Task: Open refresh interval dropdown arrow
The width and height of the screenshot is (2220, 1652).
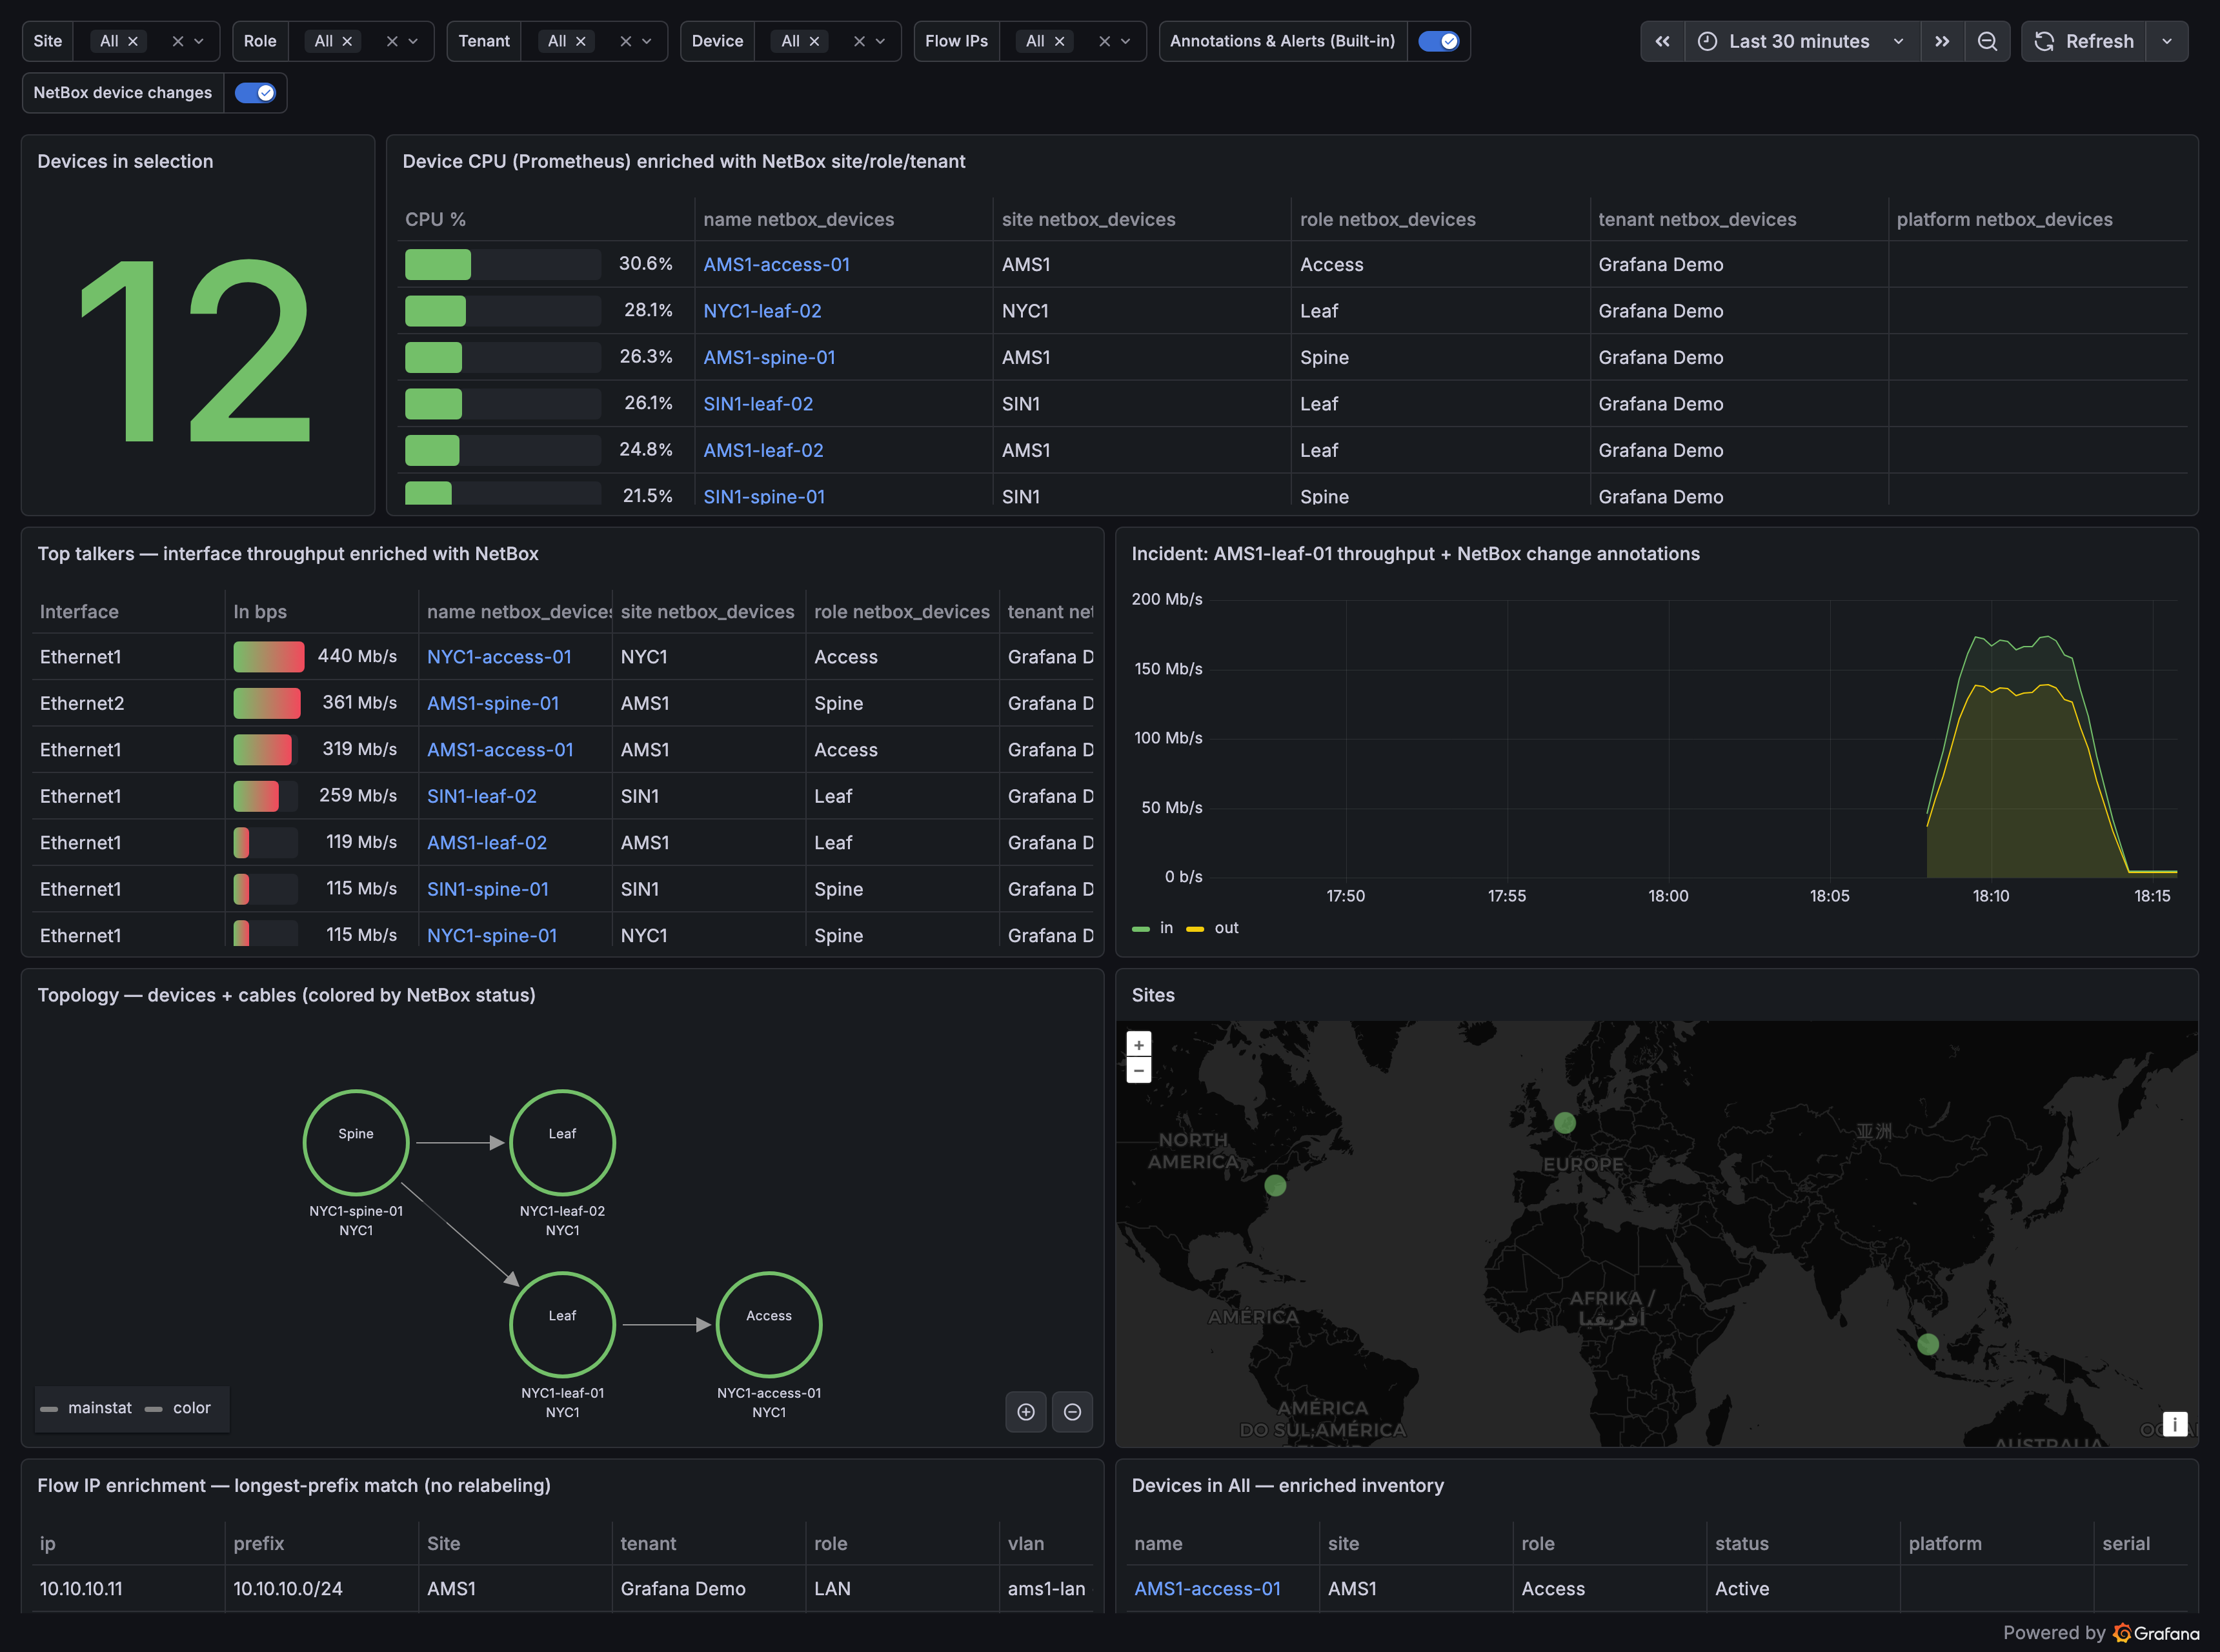Action: point(2167,41)
